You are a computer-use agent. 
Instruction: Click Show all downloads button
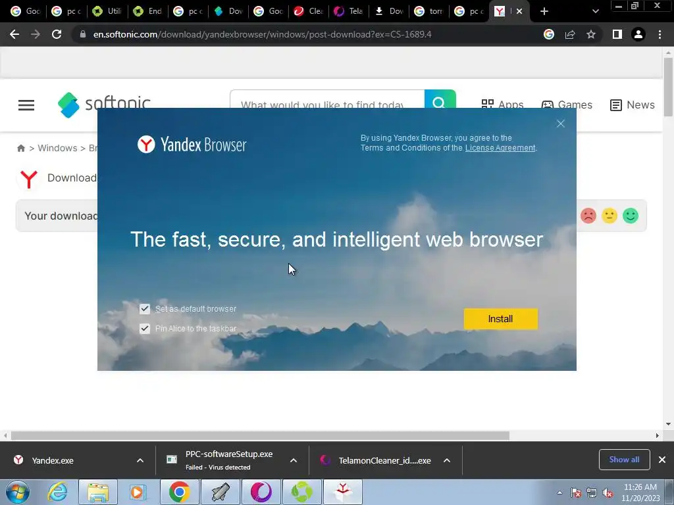pos(624,460)
